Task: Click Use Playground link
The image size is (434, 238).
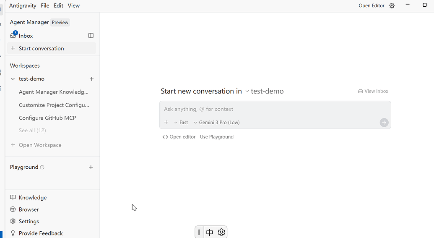Action: [217, 137]
